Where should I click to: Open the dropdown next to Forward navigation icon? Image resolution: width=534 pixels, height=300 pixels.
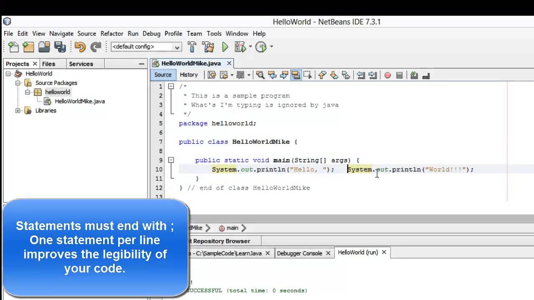tap(249, 75)
